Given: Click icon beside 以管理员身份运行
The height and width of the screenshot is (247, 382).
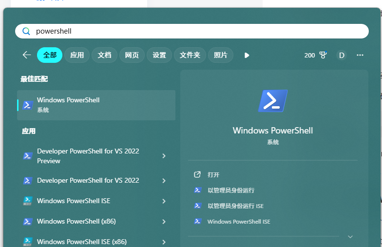Looking at the screenshot, I should (x=198, y=190).
